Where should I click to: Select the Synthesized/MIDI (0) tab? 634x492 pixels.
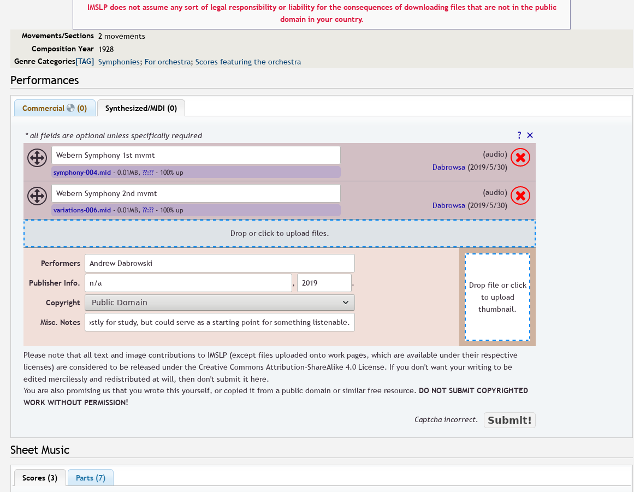coord(141,108)
